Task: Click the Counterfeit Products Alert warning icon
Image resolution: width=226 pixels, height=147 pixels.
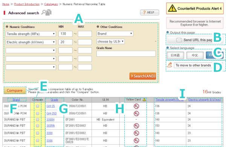Action: (x=172, y=8)
